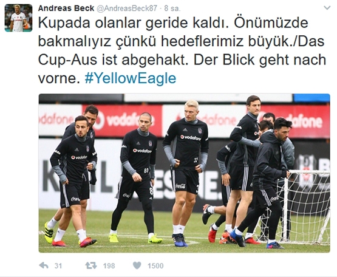Screen dimensions: 337x277
Task: Click the leftmost player in photo
Action: tap(73, 180)
